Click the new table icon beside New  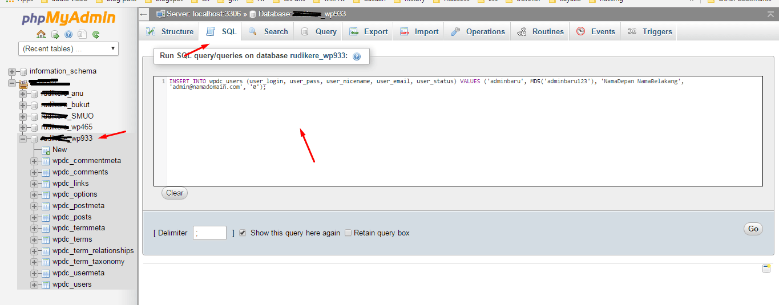[46, 150]
